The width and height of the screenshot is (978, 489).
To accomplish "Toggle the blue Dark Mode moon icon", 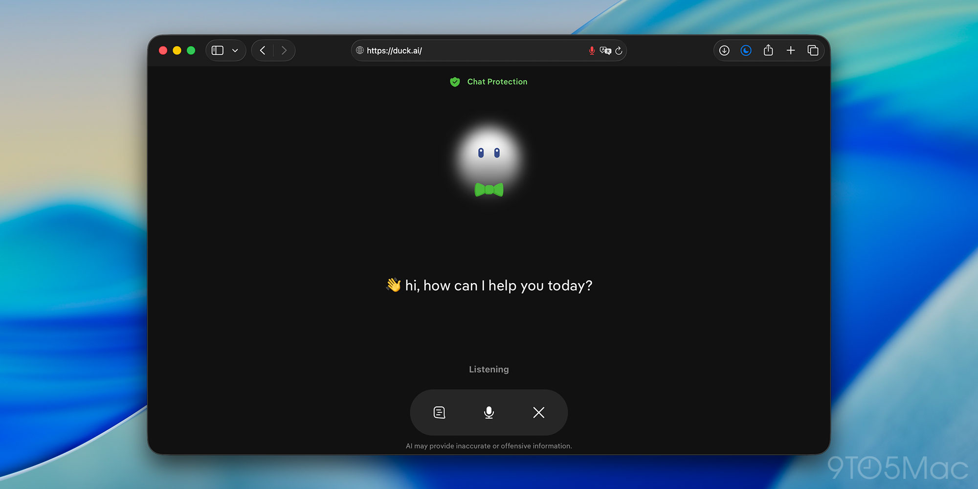I will (746, 50).
